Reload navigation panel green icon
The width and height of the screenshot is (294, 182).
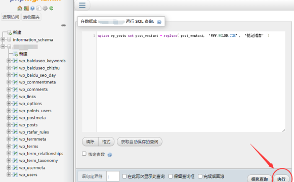pos(51,8)
